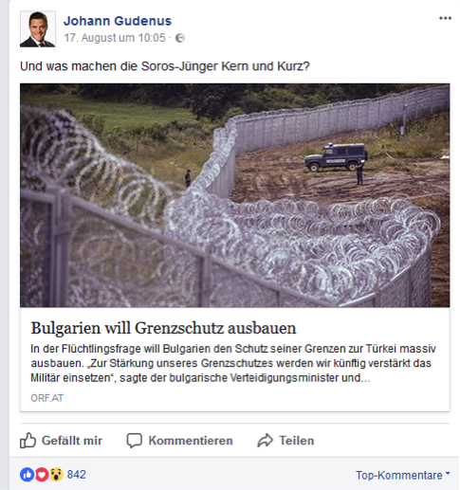The width and height of the screenshot is (460, 490).
Task: Click the blue Like reaction icon
Action: 28,475
